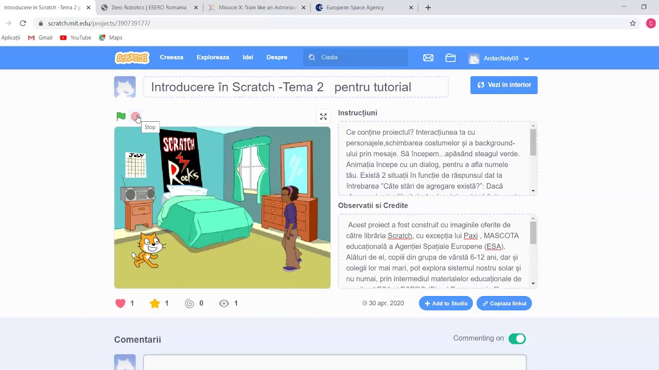The width and height of the screenshot is (659, 370).
Task: Switch to the Mission X tab
Action: click(x=257, y=8)
